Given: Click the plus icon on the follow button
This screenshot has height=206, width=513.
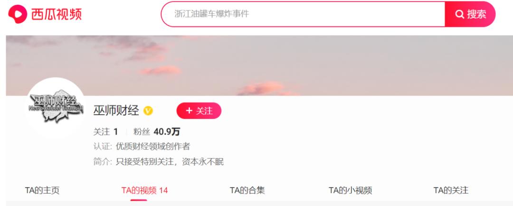Looking at the screenshot, I should (189, 111).
